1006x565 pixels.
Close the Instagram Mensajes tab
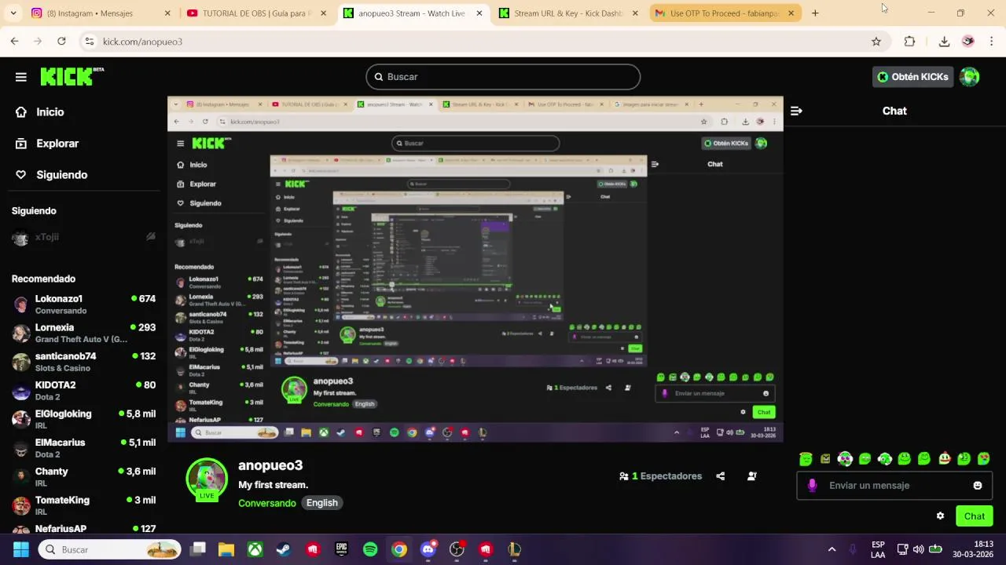167,13
